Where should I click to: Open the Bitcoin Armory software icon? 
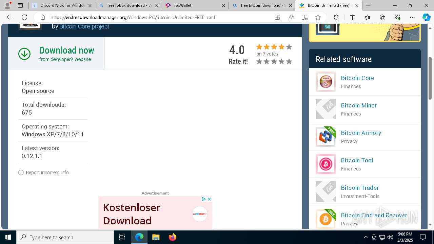point(326,137)
